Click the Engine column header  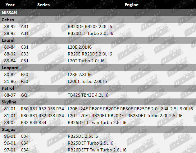coord(131,5)
